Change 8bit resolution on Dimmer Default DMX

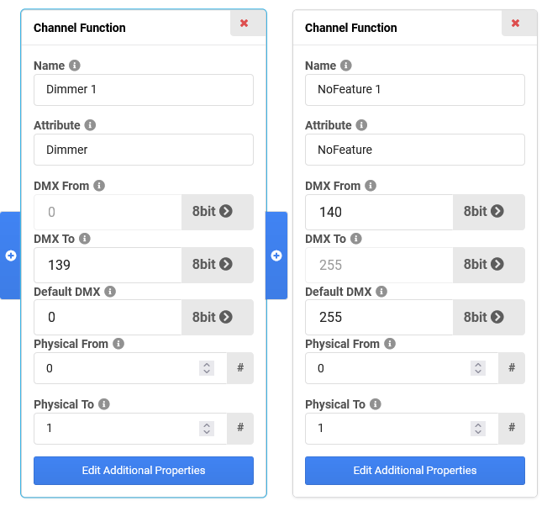coord(217,317)
